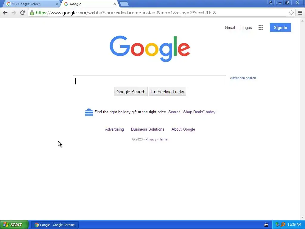This screenshot has height=229, width=305.
Task: Click the Google logo
Action: pos(150,49)
